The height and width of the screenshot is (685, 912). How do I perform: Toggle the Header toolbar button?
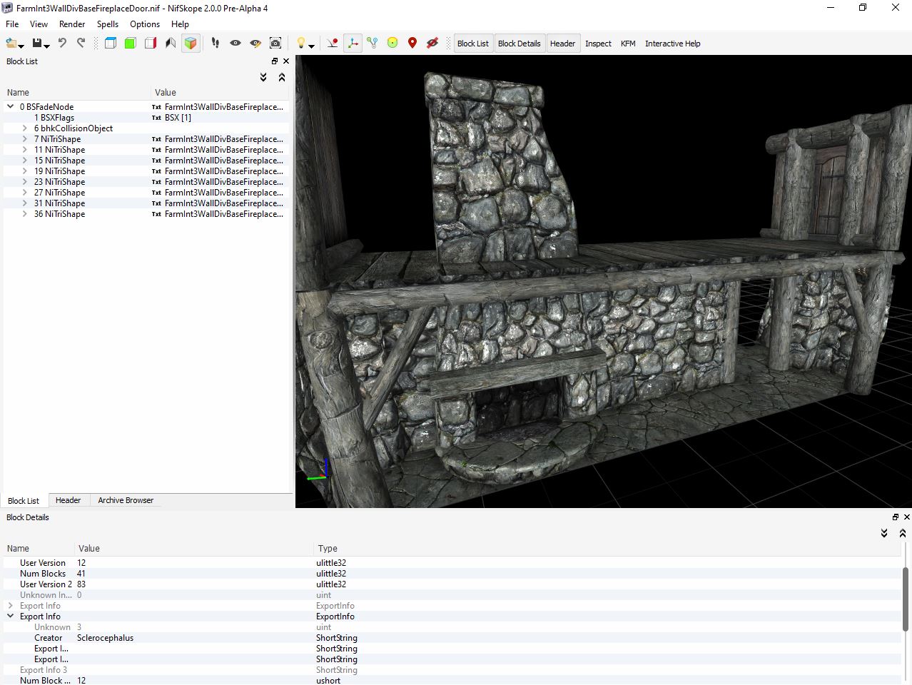click(562, 44)
